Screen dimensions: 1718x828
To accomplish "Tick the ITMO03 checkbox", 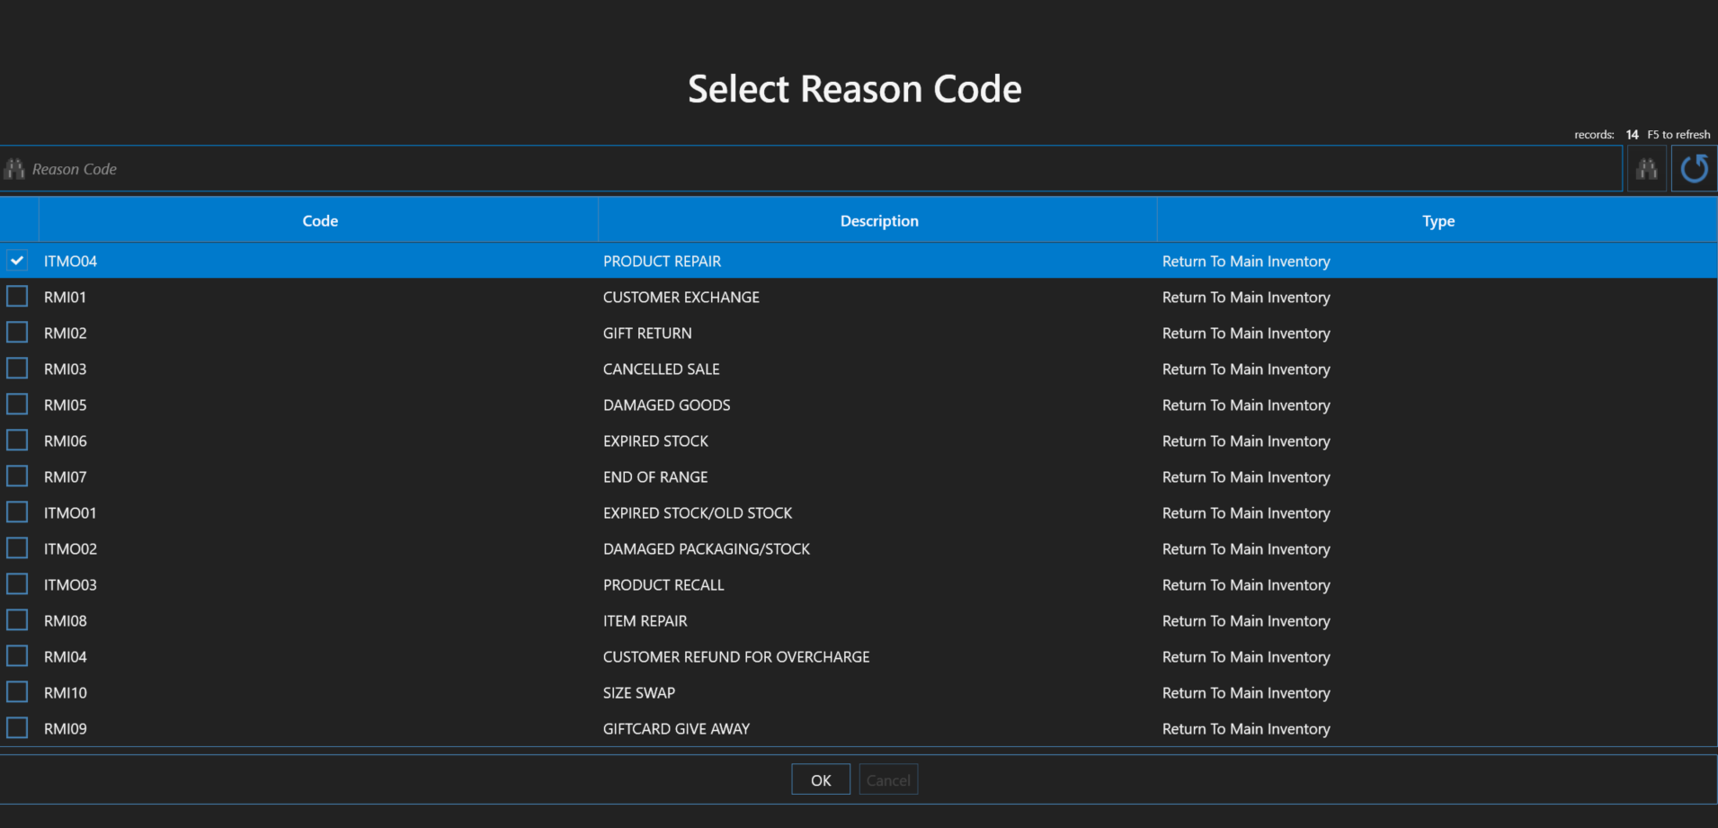I will point(17,584).
